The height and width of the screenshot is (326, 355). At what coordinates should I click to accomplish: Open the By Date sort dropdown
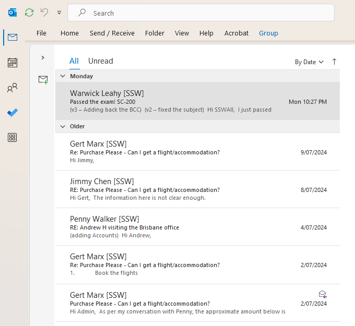[x=309, y=62]
